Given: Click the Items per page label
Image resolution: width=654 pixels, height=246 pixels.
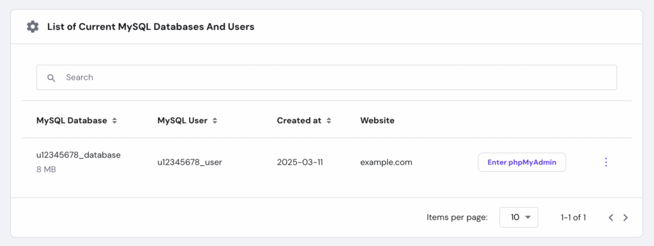Looking at the screenshot, I should tap(457, 217).
